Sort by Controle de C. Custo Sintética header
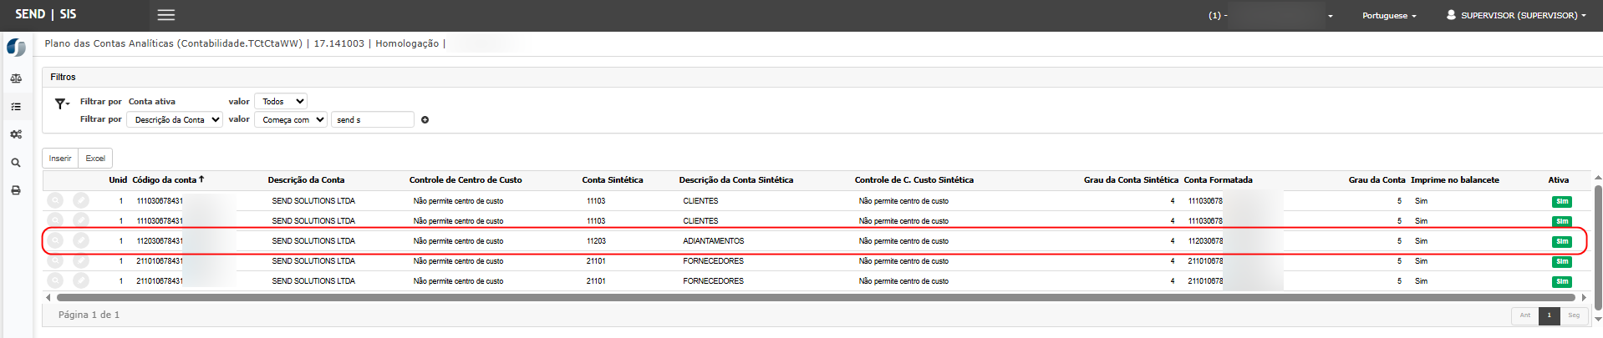The width and height of the screenshot is (1603, 338). tap(914, 179)
